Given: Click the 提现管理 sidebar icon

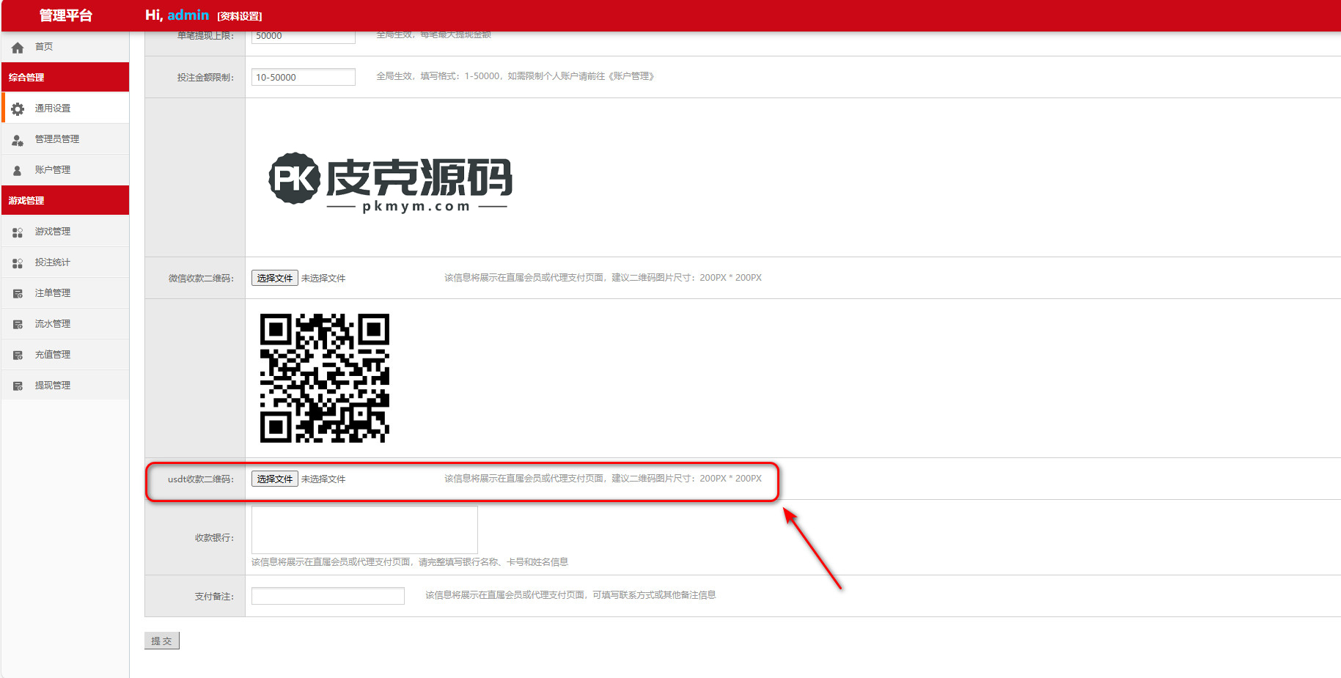Looking at the screenshot, I should pos(18,386).
